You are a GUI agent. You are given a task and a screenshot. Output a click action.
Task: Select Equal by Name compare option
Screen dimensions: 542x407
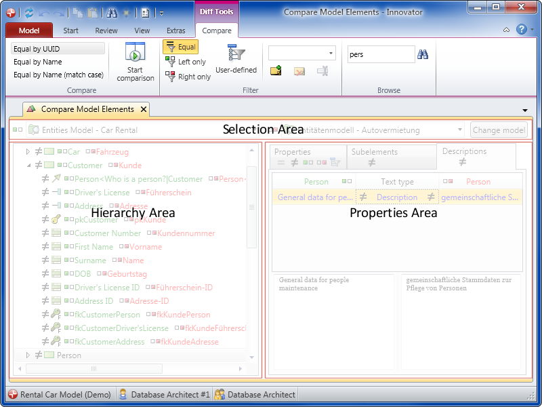click(38, 62)
